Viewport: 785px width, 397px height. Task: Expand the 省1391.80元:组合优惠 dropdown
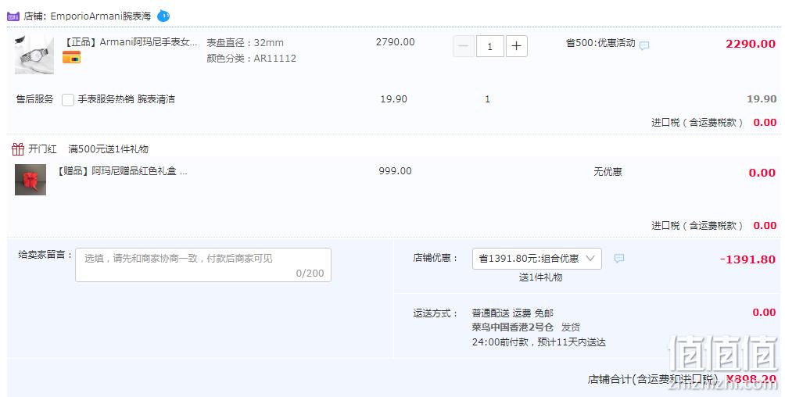(x=536, y=259)
